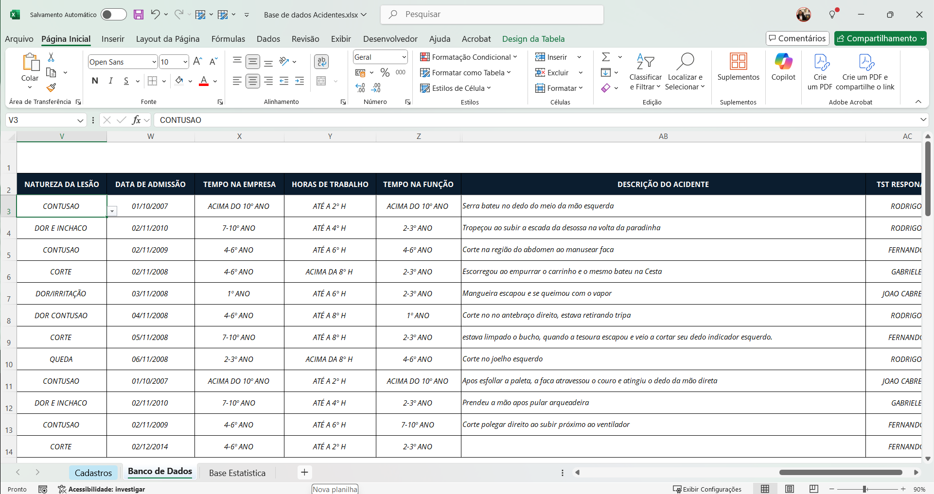The image size is (934, 494).
Task: Switch to the Base Estatistica sheet tab
Action: click(x=237, y=473)
